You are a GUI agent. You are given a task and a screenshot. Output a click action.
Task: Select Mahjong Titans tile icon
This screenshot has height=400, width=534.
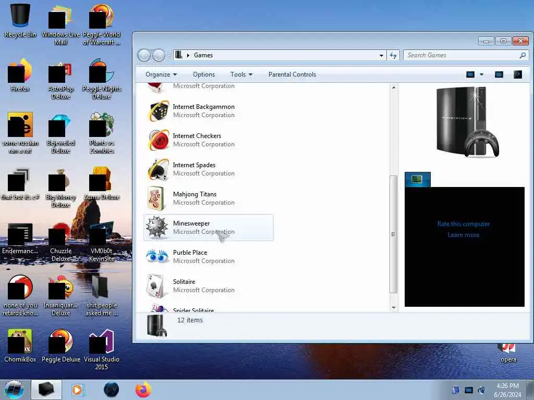point(155,198)
